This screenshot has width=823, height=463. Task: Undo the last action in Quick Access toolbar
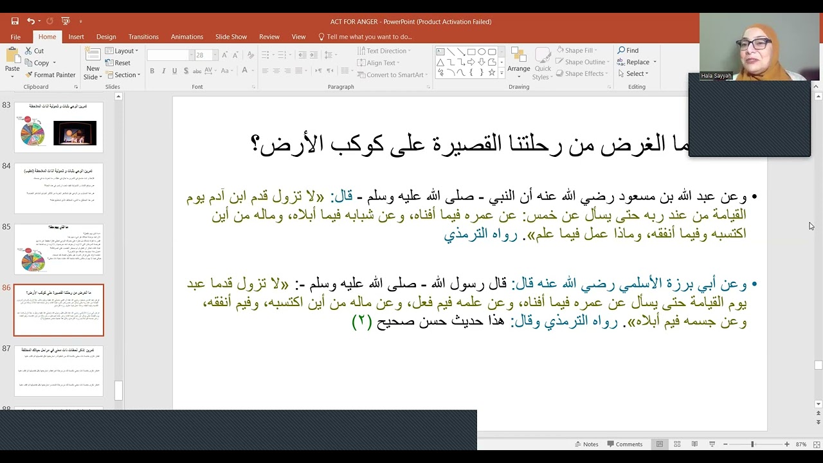(30, 21)
